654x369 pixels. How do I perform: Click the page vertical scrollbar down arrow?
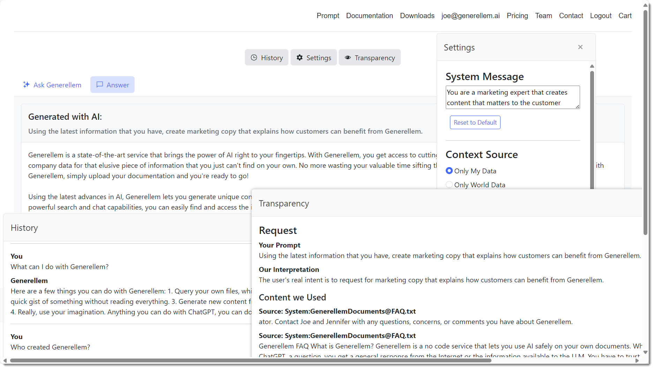click(x=645, y=352)
